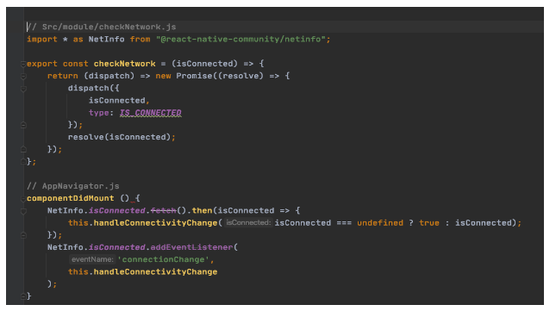Collapse the componentDidMount method fold marker

[x=23, y=199]
